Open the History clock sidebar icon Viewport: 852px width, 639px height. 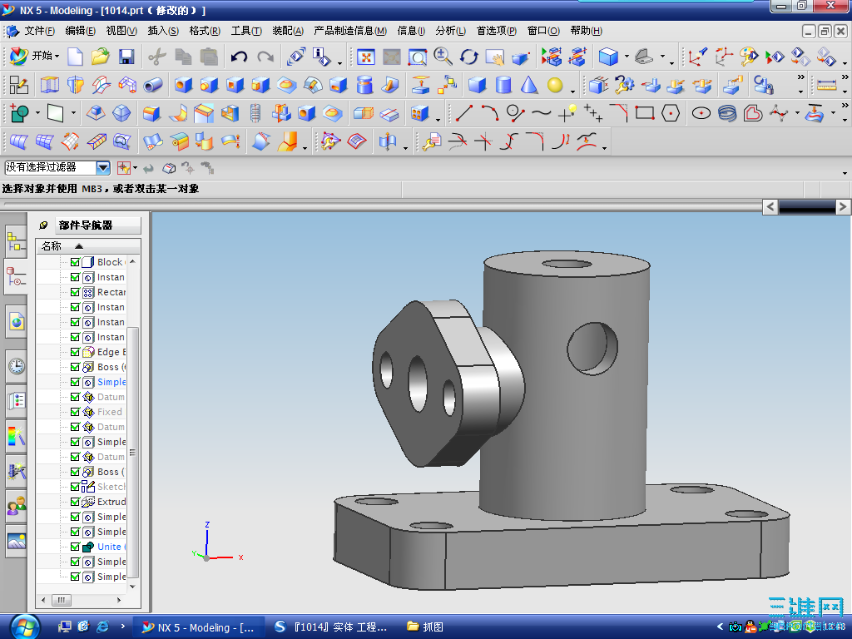coord(17,366)
